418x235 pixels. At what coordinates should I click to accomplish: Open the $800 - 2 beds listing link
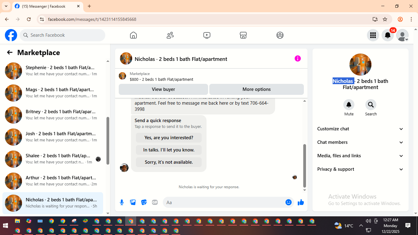(x=162, y=79)
